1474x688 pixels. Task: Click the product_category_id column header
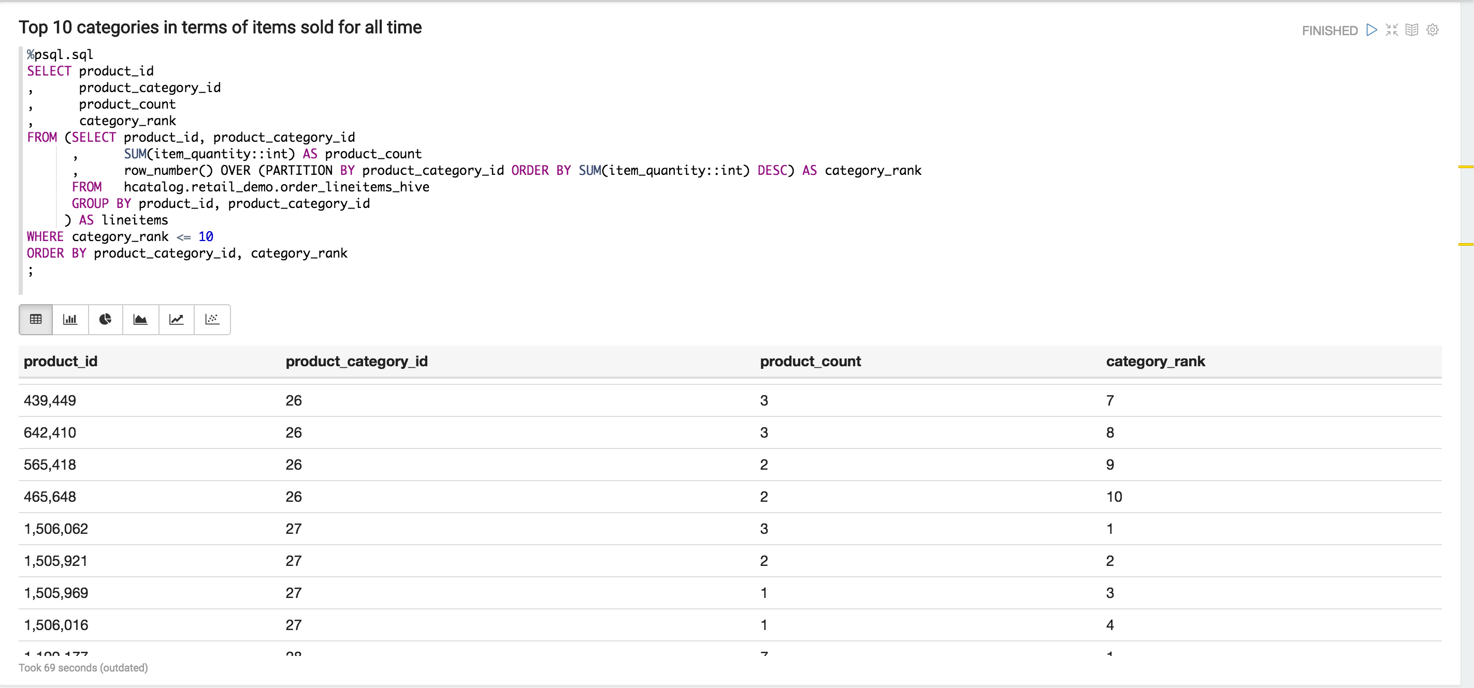[356, 361]
